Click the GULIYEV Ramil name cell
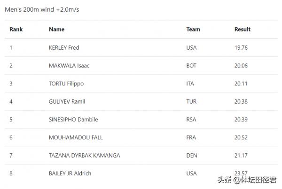The image size is (282, 189). (67, 101)
